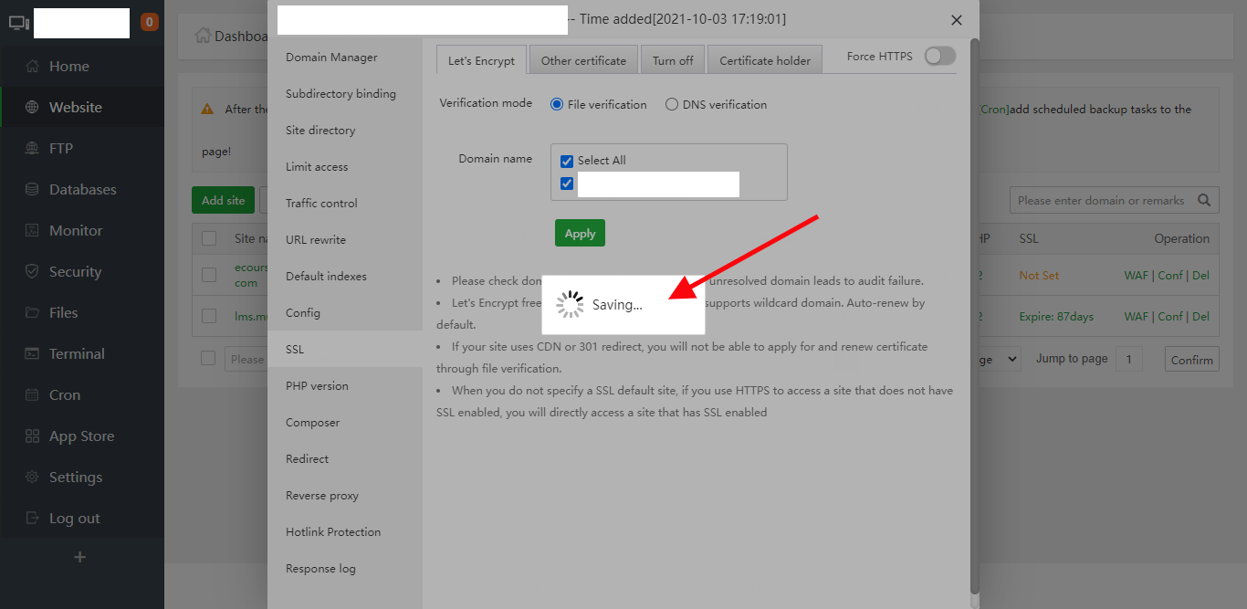Viewport: 1247px width, 609px height.
Task: Open URL rewrite section
Action: tap(345, 239)
